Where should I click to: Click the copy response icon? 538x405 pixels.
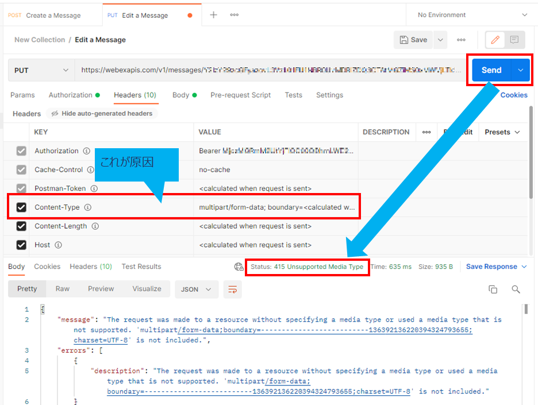[x=493, y=290]
